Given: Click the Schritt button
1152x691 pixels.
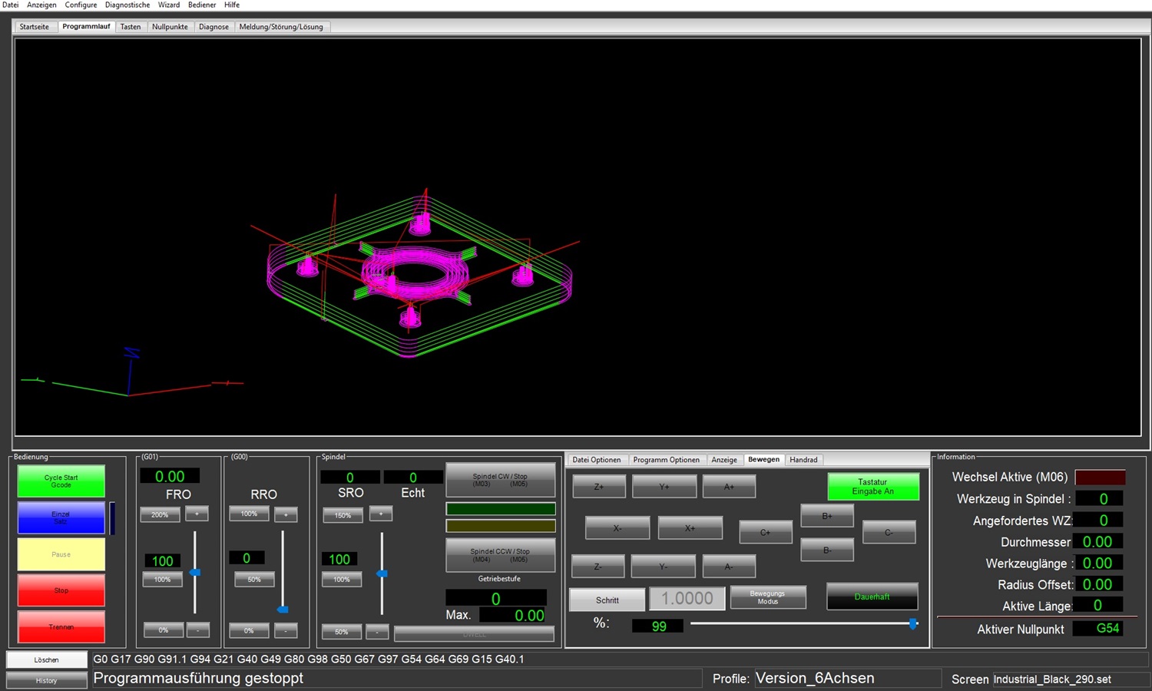Looking at the screenshot, I should click(x=607, y=600).
